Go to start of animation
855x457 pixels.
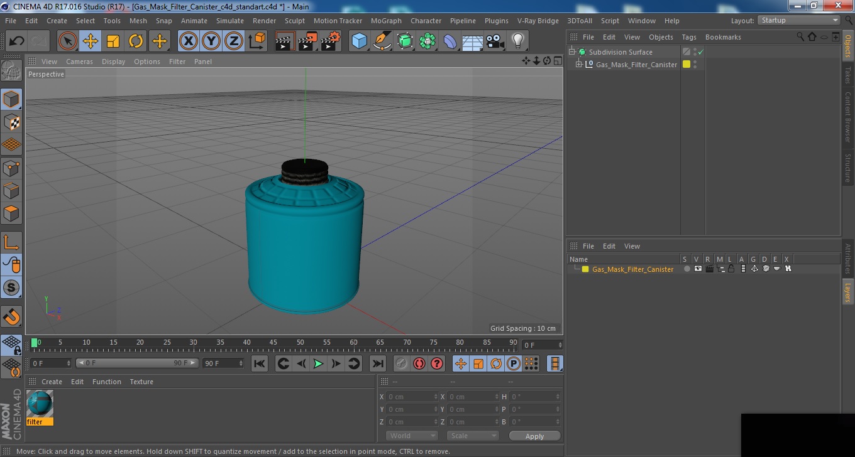point(259,363)
